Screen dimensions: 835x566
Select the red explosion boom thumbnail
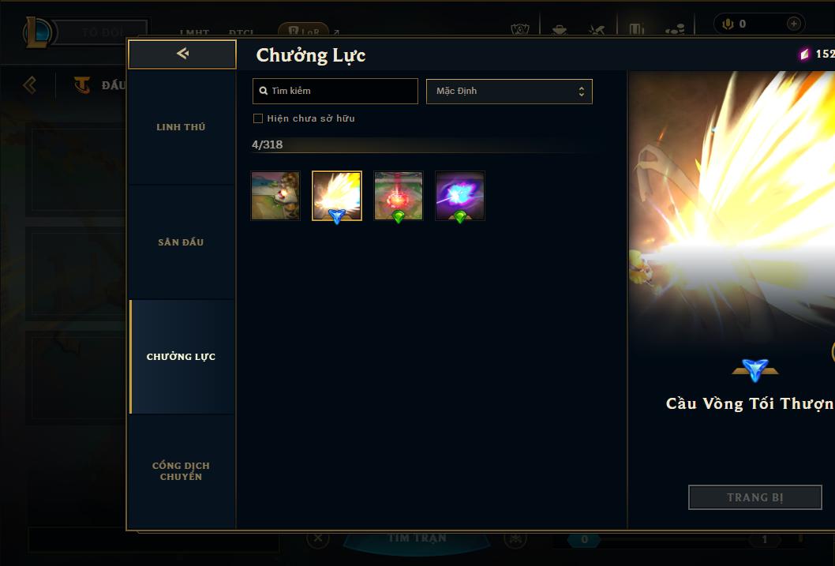point(399,196)
